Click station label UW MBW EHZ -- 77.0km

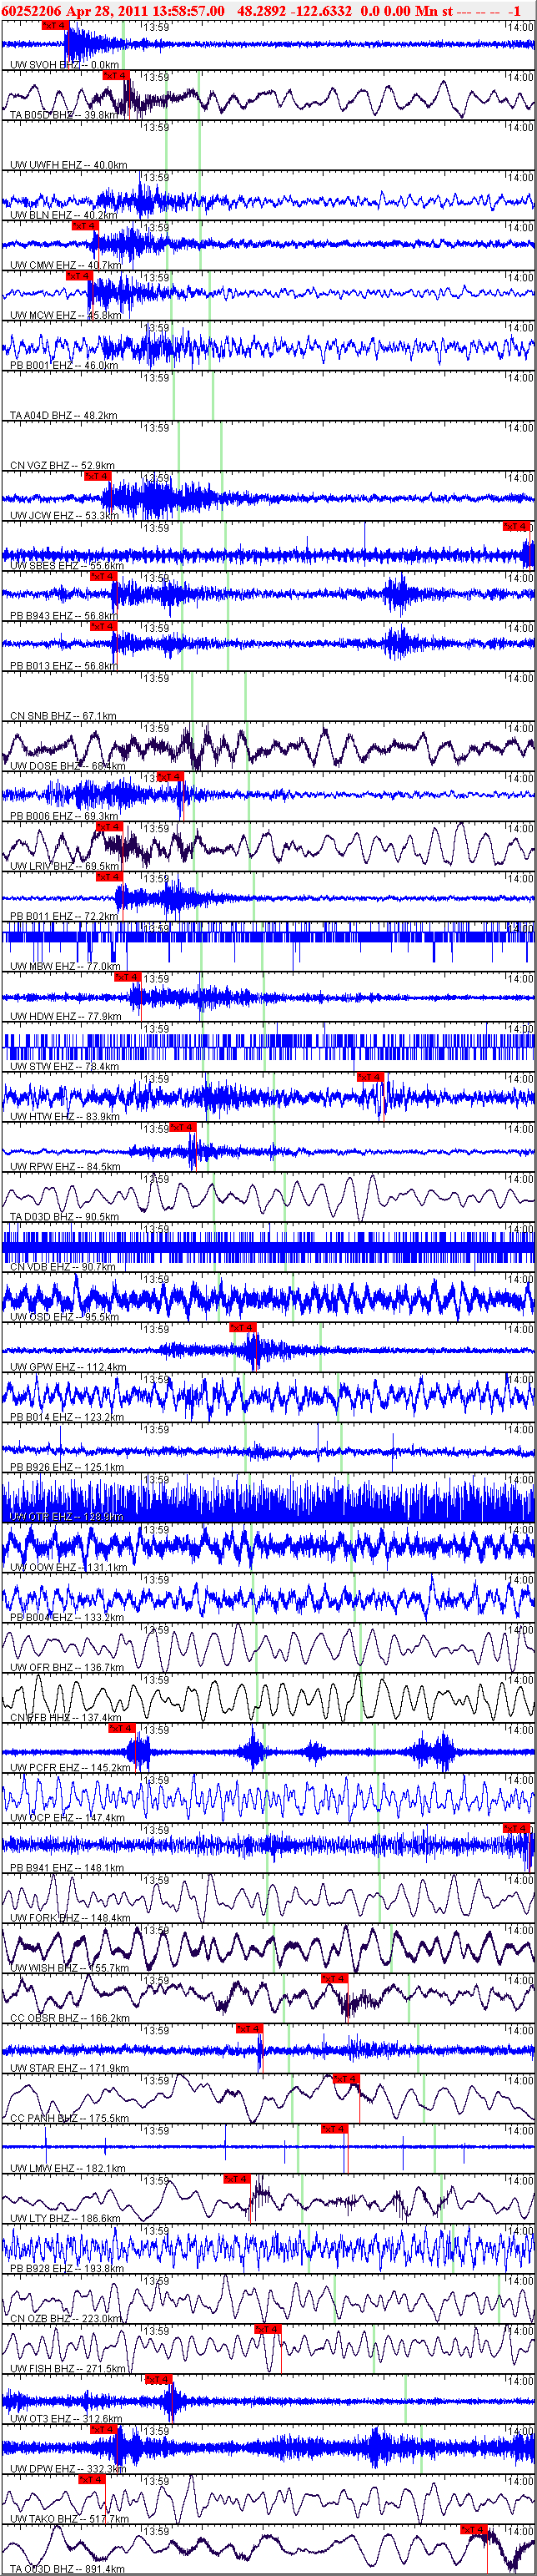click(65, 966)
